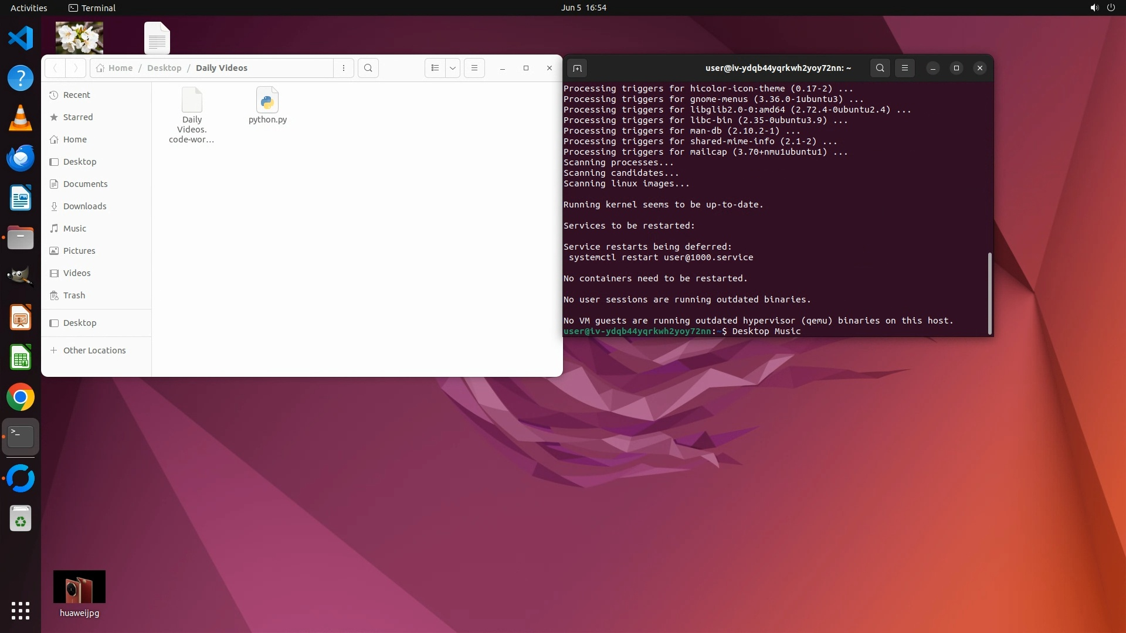Expand the view options dropdown arrow

point(453,68)
